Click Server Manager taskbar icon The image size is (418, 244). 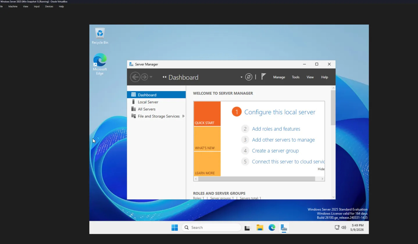[284, 228]
